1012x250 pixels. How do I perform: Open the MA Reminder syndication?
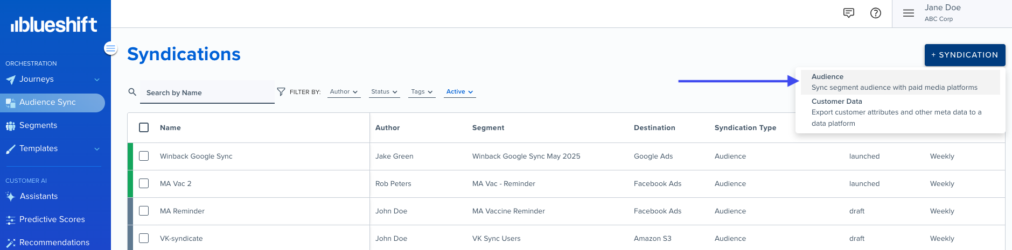[x=182, y=211]
